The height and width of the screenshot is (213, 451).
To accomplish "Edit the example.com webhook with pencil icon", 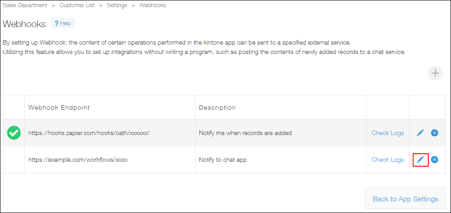I will [x=420, y=160].
